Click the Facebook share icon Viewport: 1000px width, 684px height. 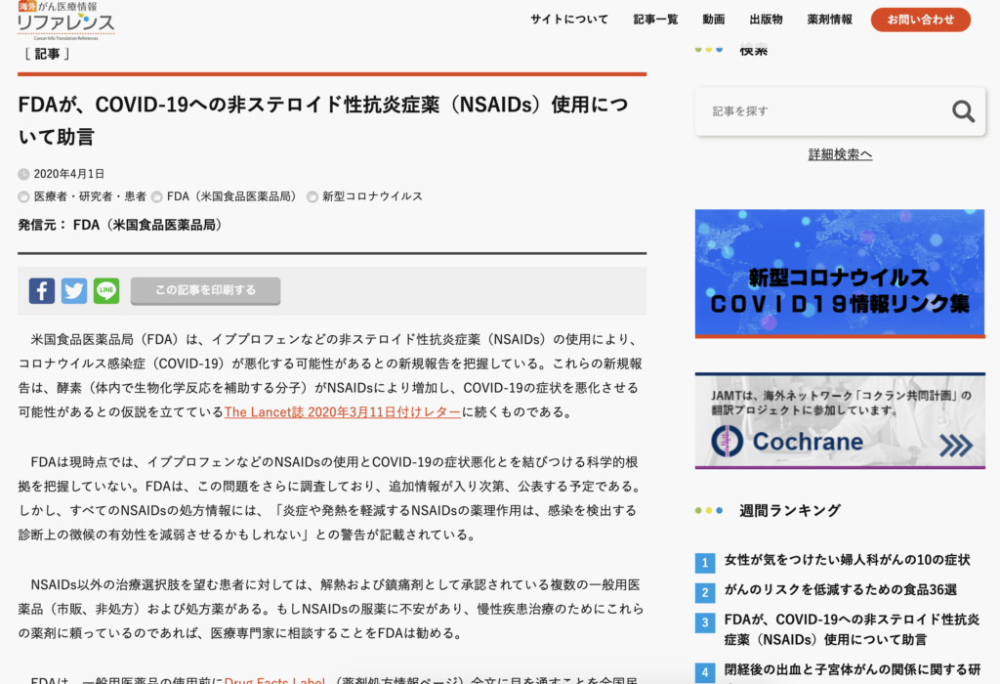tap(42, 290)
